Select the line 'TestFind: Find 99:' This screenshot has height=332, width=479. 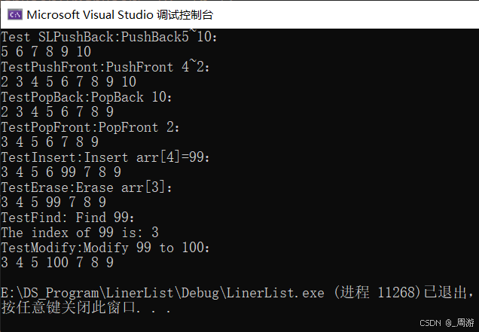(x=68, y=218)
